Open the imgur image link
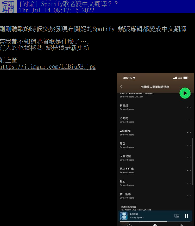Viewport: 195px width, 226px height. 48,67
